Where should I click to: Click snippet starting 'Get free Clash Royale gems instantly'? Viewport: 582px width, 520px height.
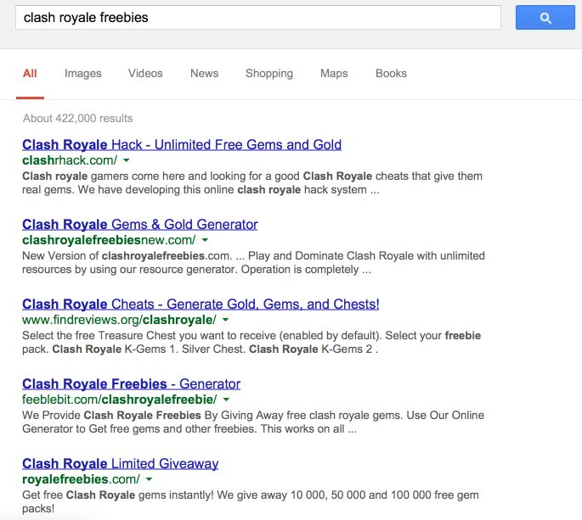(x=251, y=501)
